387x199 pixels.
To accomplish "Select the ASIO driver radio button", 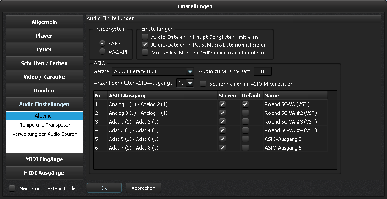I will click(103, 43).
